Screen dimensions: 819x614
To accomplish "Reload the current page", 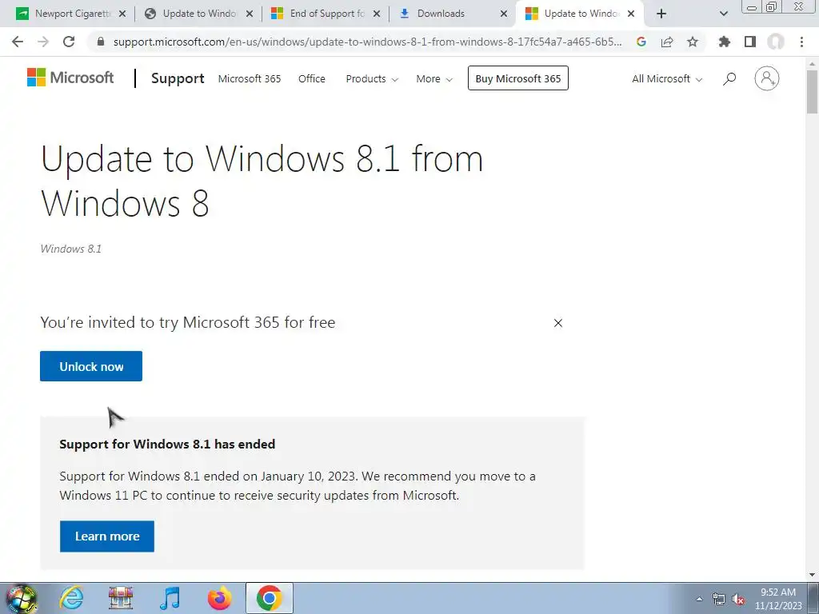I will point(69,42).
